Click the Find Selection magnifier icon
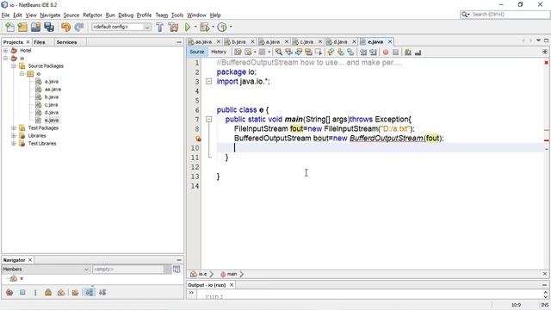The width and height of the screenshot is (551, 310). [279, 52]
